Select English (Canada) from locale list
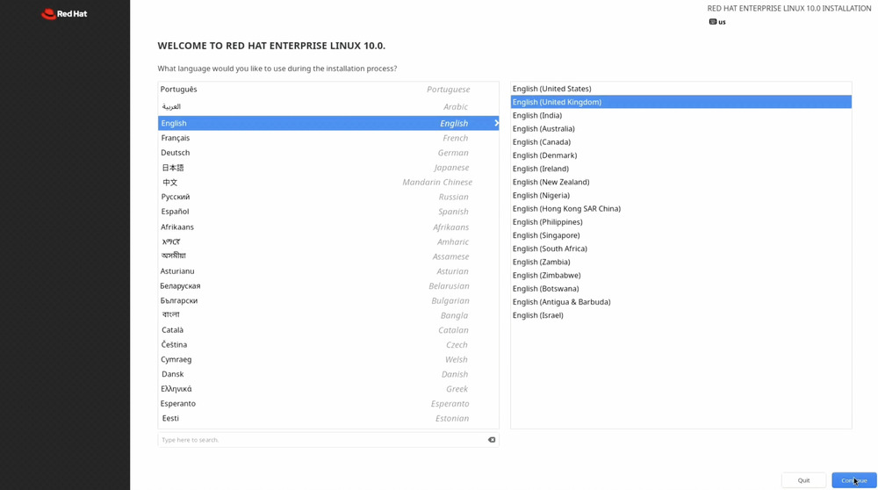 [542, 142]
